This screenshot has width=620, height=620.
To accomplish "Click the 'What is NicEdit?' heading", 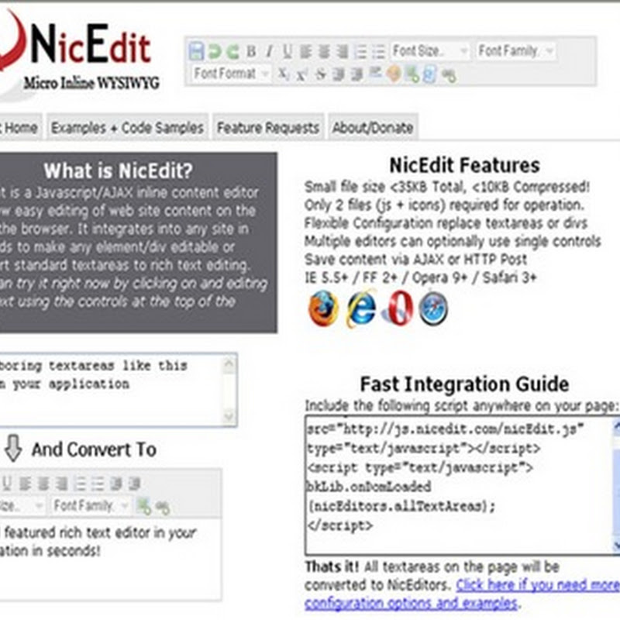I will [119, 170].
